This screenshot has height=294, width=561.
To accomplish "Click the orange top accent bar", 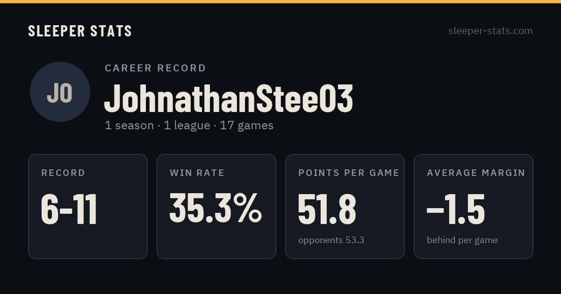I will coord(280,1).
